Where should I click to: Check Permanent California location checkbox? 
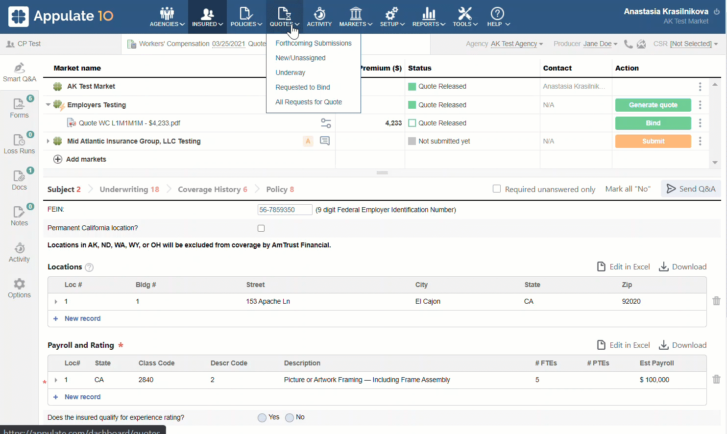coord(261,228)
